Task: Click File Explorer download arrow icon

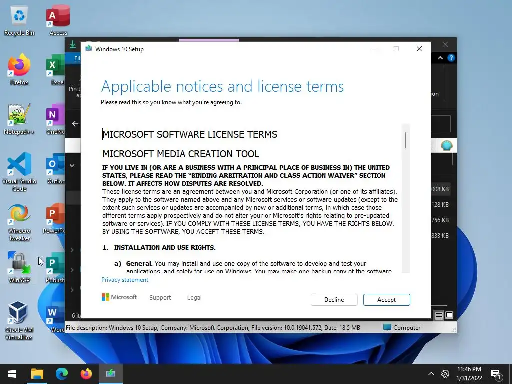Action: click(x=73, y=44)
